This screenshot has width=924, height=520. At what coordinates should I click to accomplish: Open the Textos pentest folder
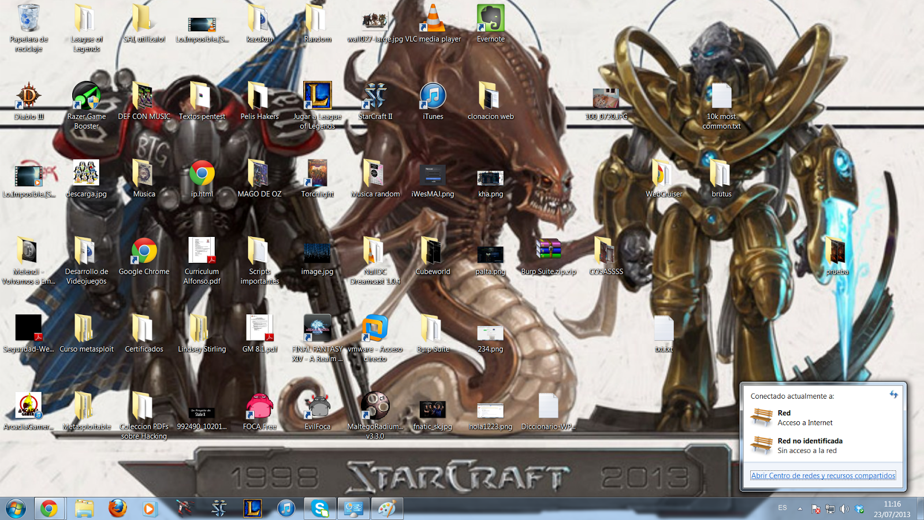[202, 101]
